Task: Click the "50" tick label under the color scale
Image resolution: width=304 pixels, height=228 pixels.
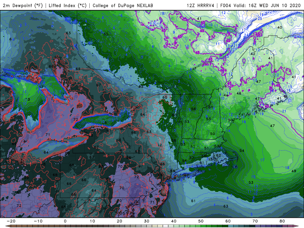Action: (x=201, y=221)
